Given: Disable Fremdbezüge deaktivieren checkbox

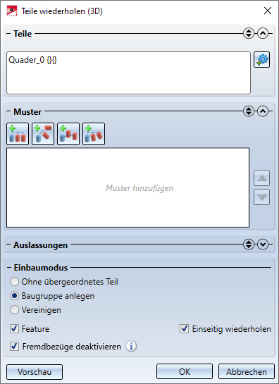Looking at the screenshot, I should (14, 346).
